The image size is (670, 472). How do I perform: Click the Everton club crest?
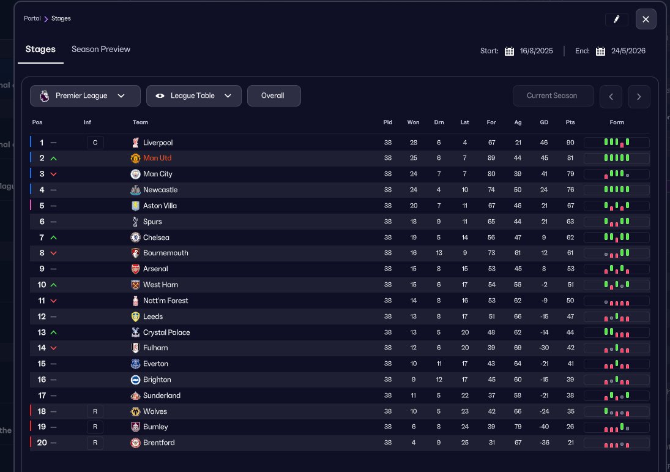click(136, 364)
